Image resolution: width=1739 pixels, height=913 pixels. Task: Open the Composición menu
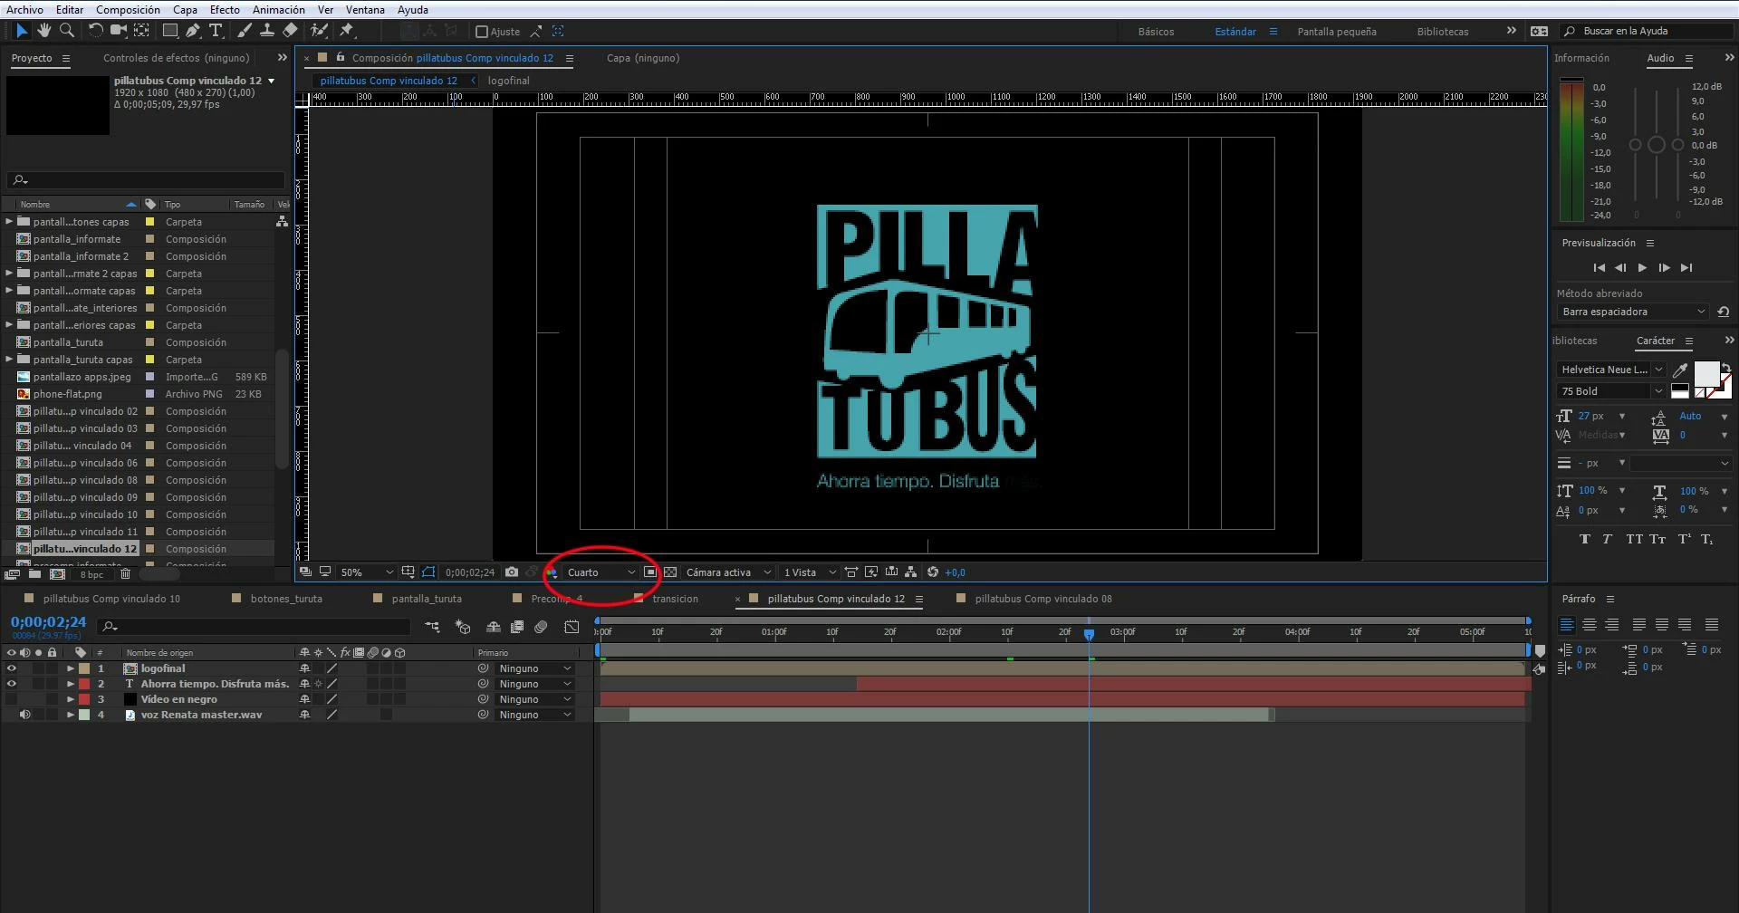128,9
